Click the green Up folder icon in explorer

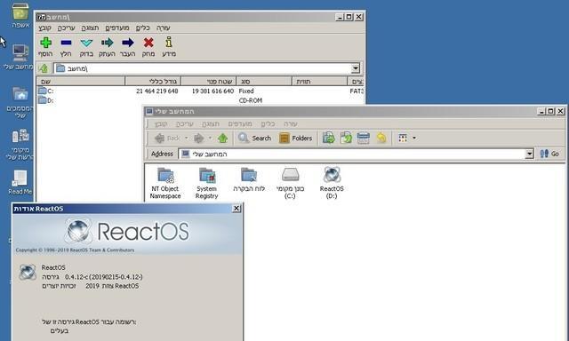223,138
